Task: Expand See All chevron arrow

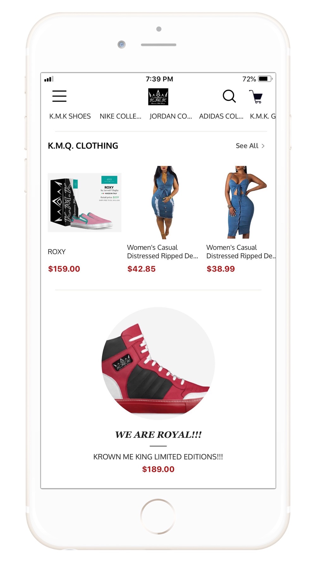Action: tap(263, 146)
